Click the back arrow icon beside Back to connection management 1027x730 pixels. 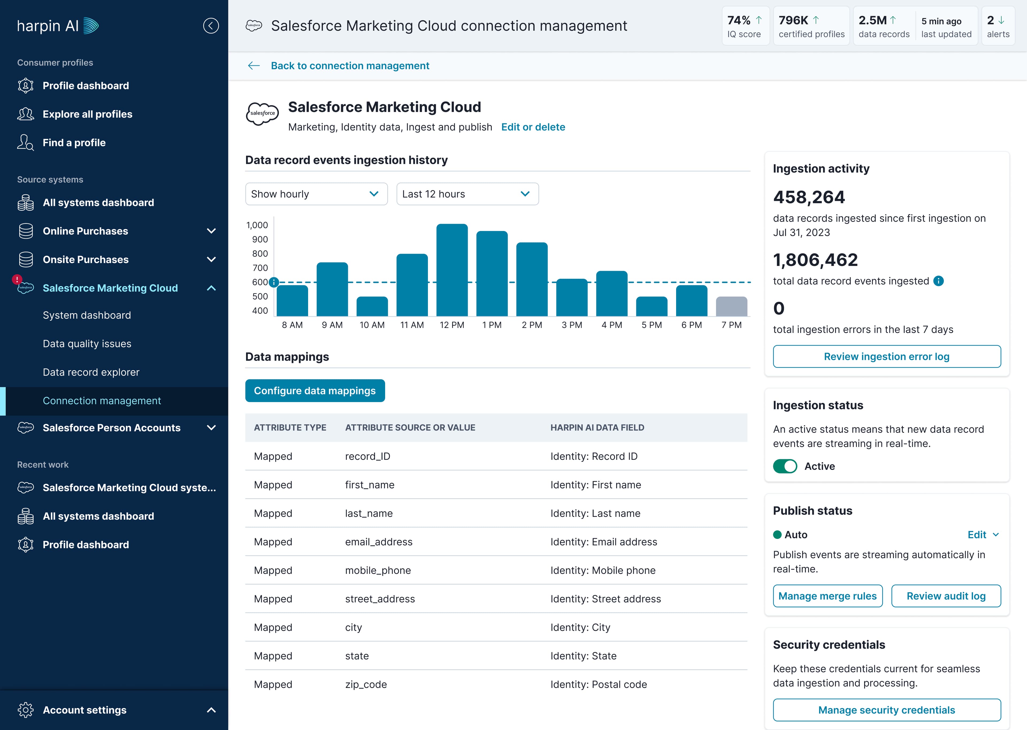coord(254,66)
